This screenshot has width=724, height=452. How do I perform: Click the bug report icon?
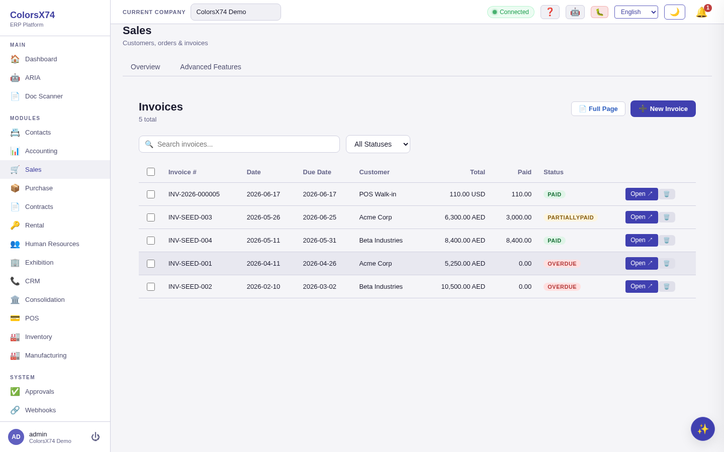pos(599,12)
